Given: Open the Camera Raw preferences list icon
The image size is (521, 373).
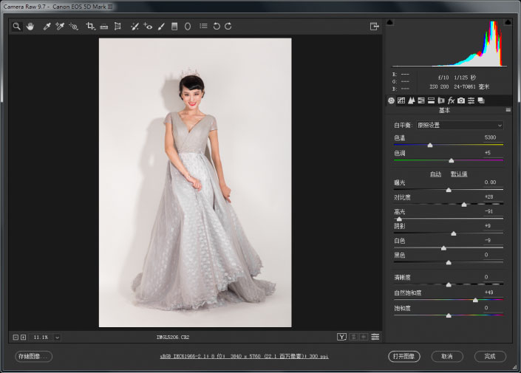Looking at the screenshot, I should pyautogui.click(x=203, y=27).
